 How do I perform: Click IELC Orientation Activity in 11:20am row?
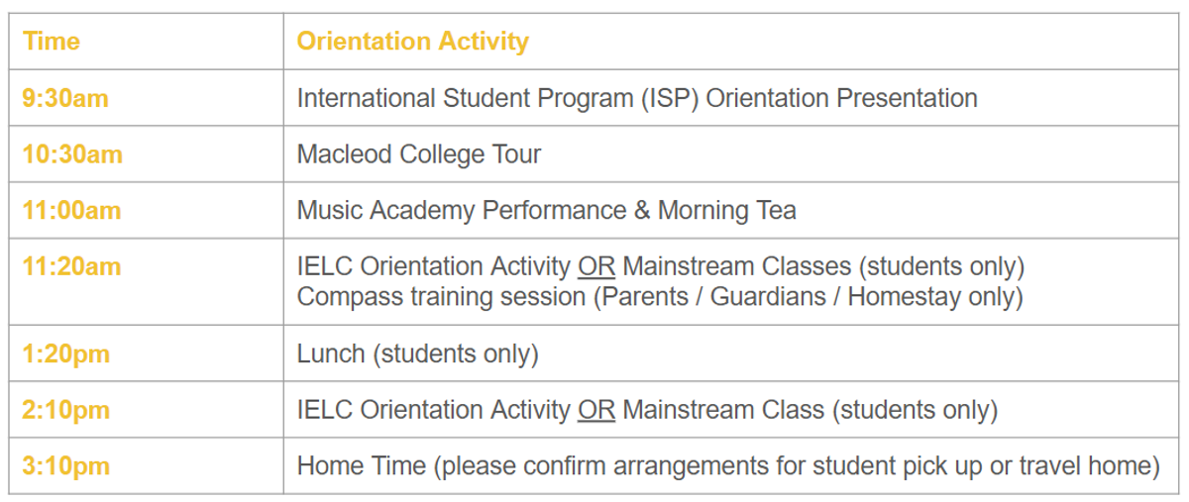(x=434, y=266)
